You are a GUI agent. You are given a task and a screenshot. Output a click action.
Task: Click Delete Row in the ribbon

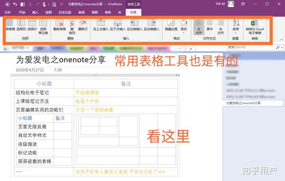(83, 25)
